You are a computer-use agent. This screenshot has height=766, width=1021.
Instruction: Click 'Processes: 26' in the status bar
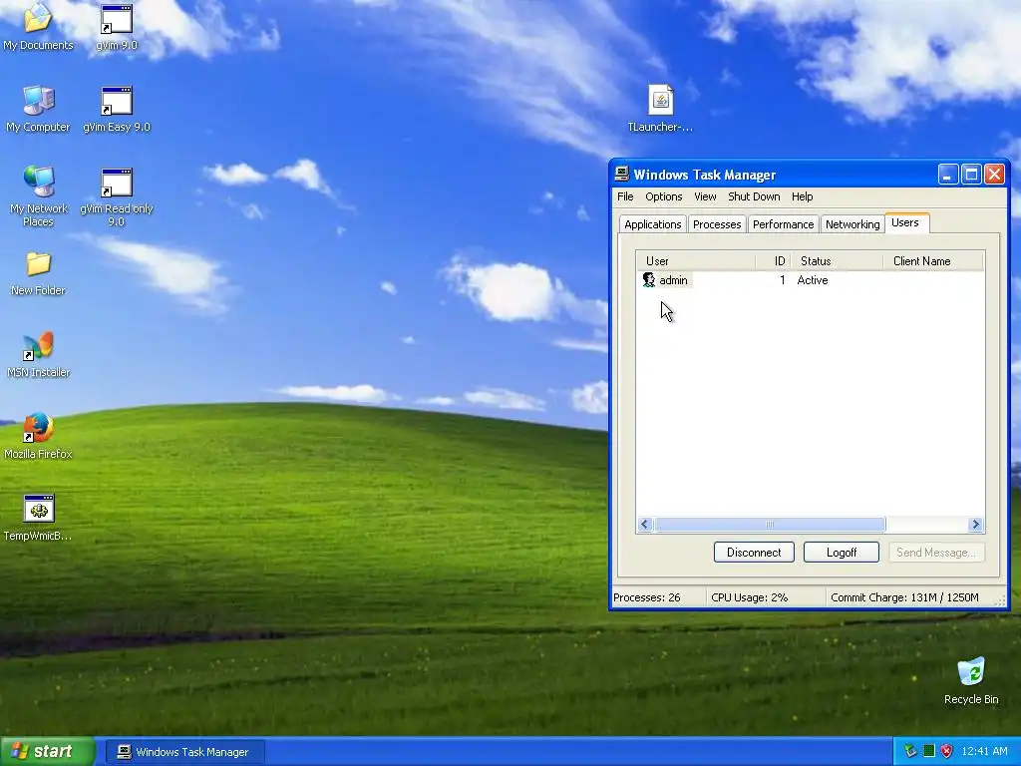646,597
